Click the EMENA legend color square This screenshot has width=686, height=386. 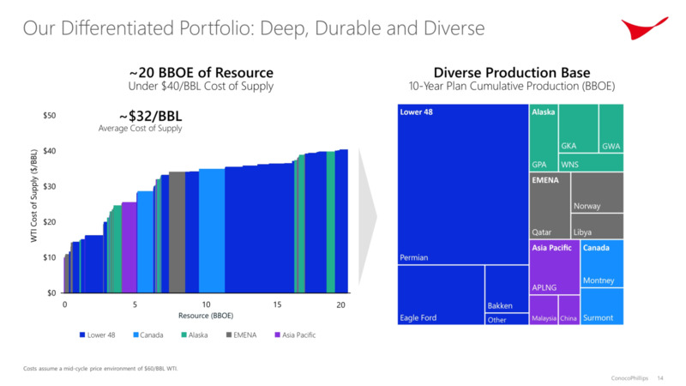point(229,335)
